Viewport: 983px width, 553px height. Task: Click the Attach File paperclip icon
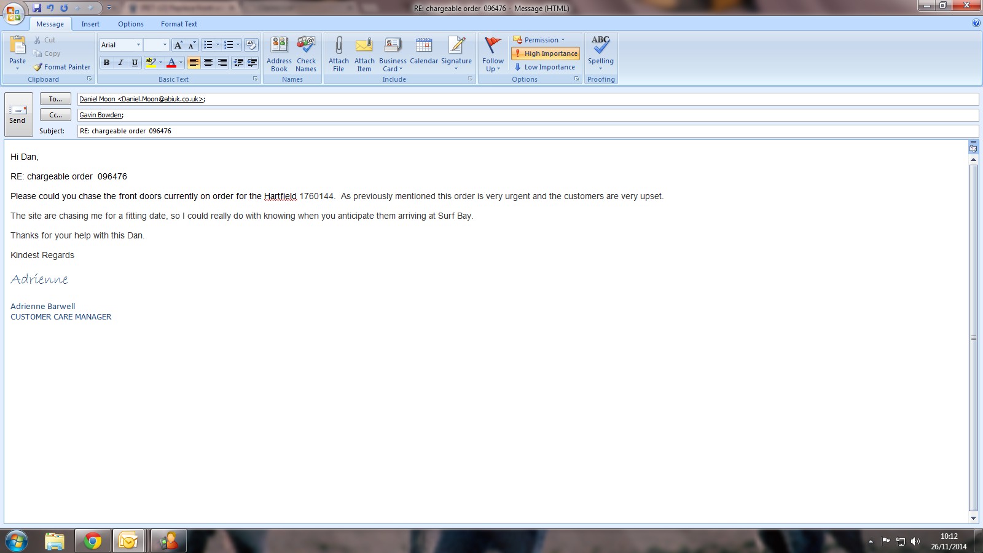coord(339,46)
